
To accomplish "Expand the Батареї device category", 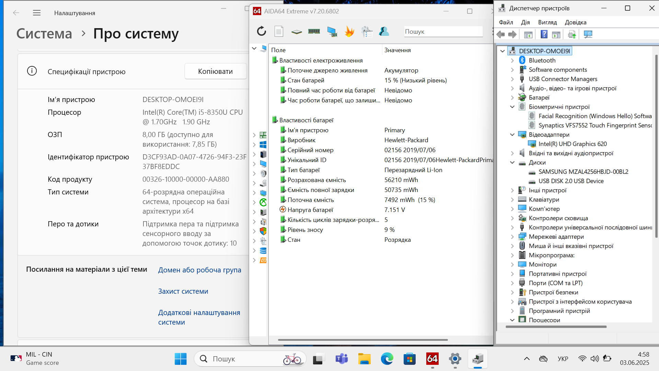I will (512, 98).
